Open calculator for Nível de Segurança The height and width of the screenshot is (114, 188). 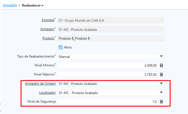point(161,102)
